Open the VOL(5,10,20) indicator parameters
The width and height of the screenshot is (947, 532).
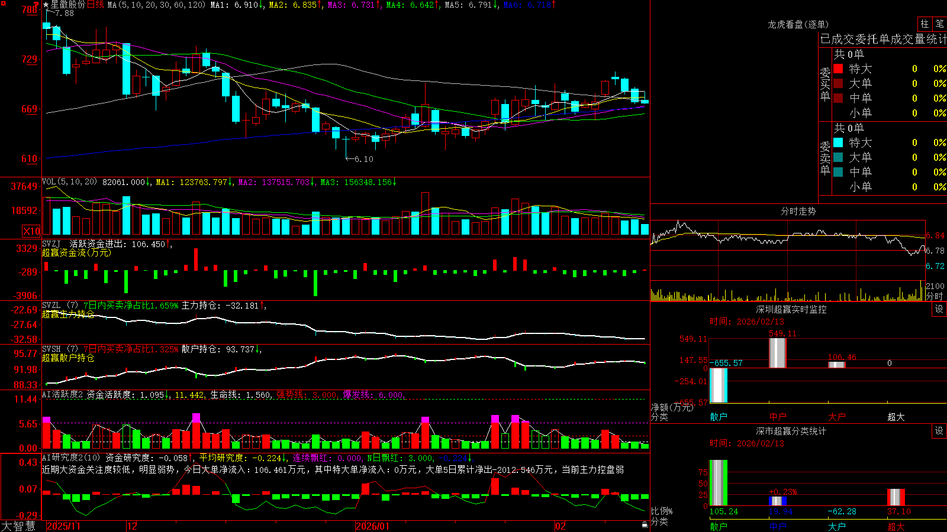pyautogui.click(x=69, y=182)
